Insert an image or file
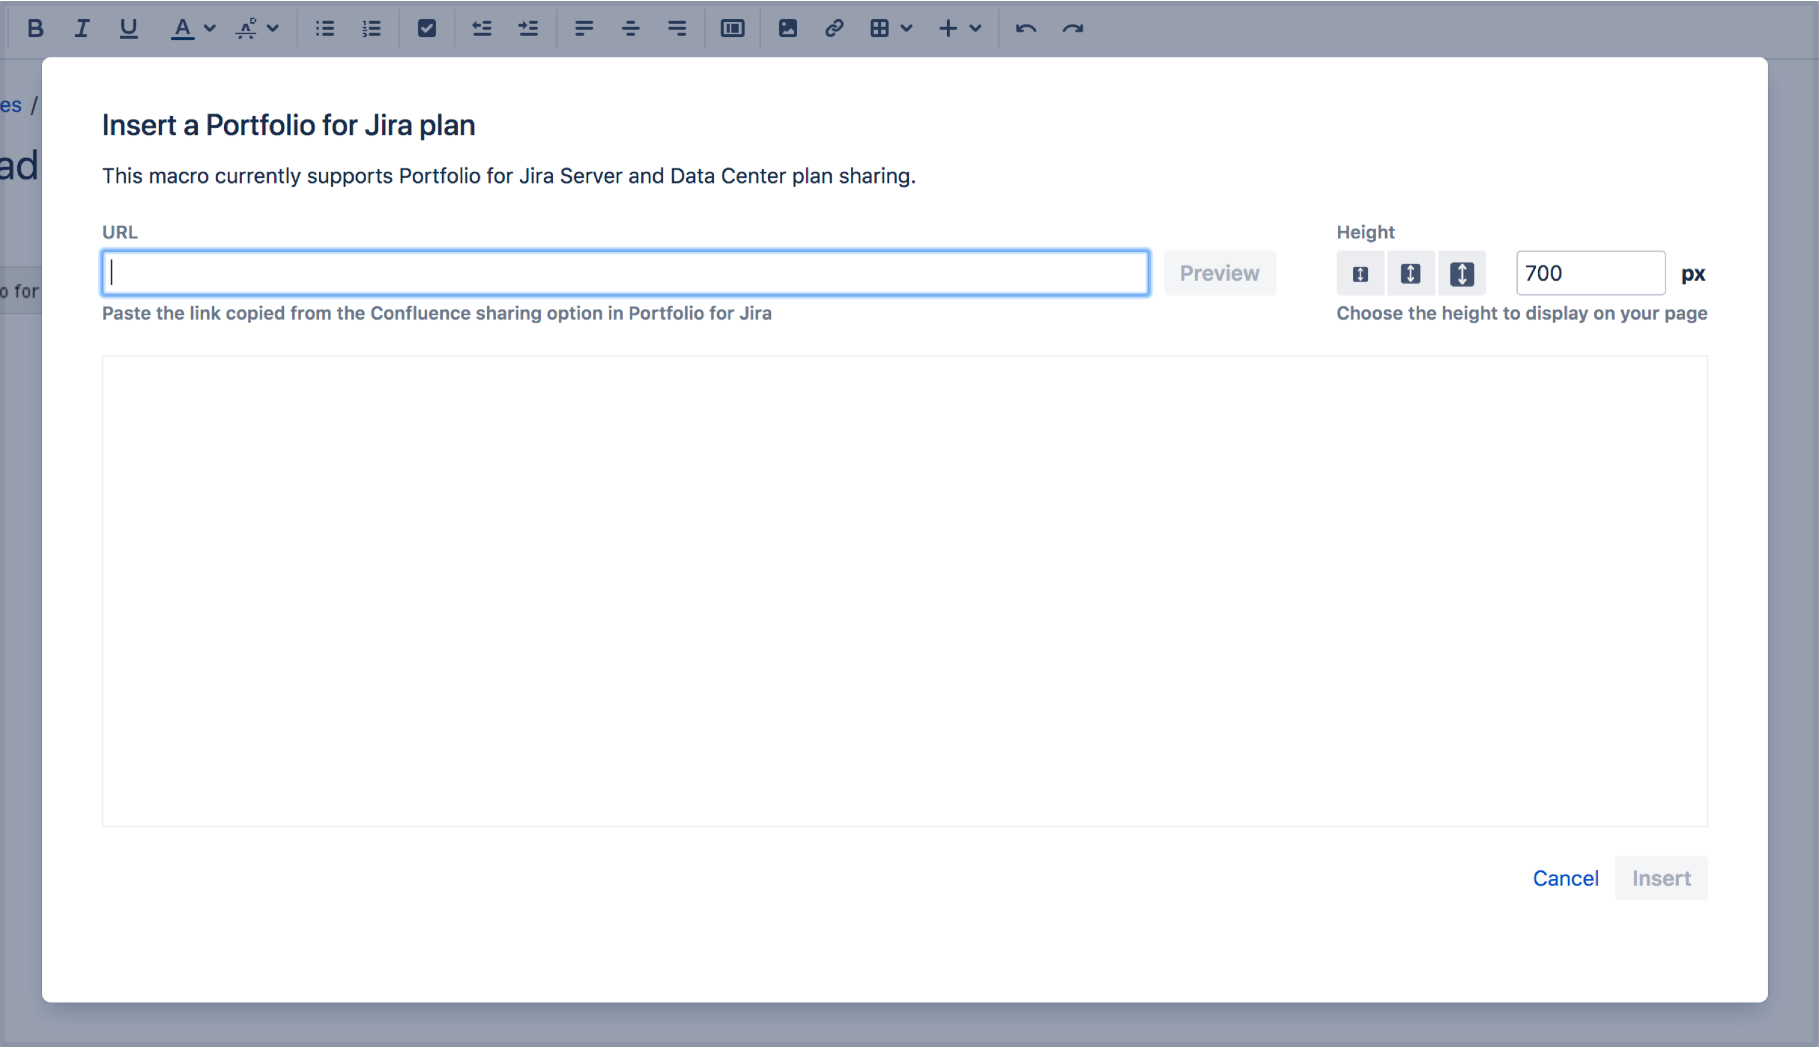 [x=788, y=29]
